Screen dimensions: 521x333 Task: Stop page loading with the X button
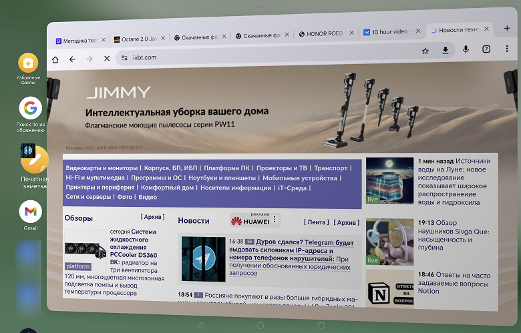click(x=107, y=59)
